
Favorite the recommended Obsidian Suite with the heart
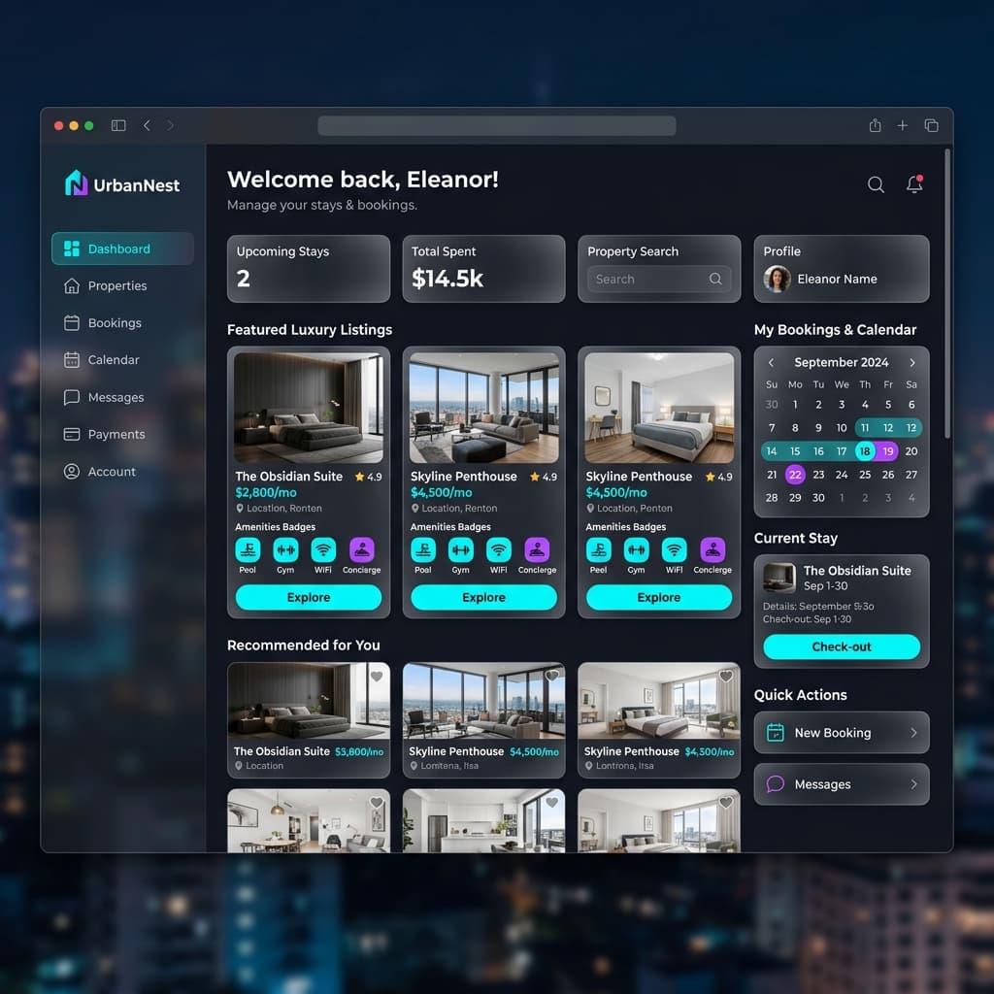coord(377,677)
